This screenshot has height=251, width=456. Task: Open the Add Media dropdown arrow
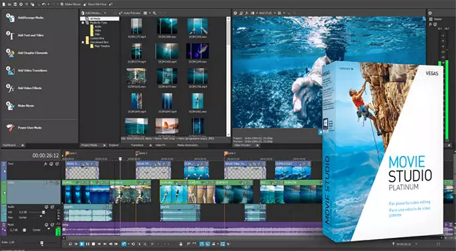(105, 13)
